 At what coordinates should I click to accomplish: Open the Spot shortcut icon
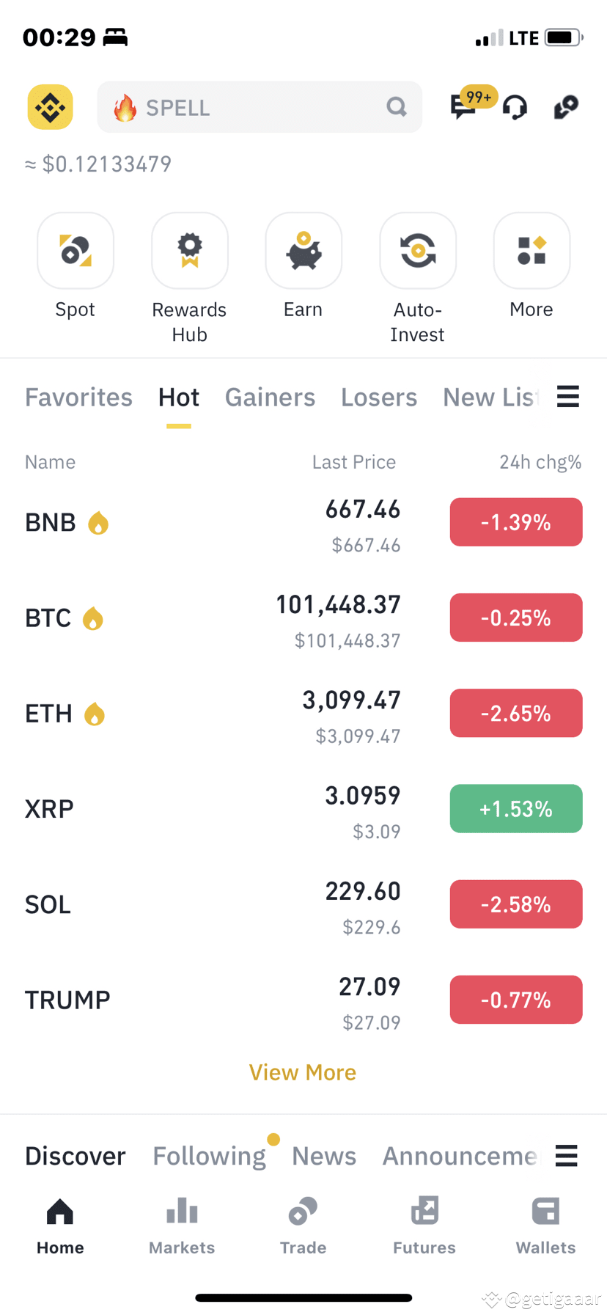tap(76, 251)
